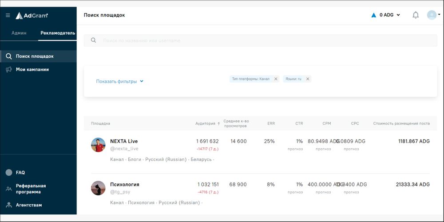Click post price 21333.34 ADG

click(x=413, y=185)
